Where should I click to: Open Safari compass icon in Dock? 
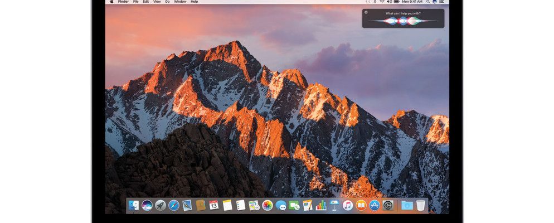pyautogui.click(x=174, y=205)
